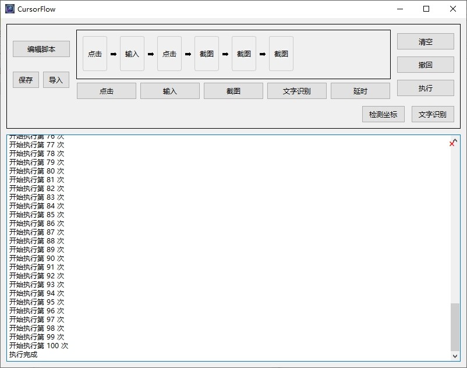Save the script with 保存 button

(26, 80)
